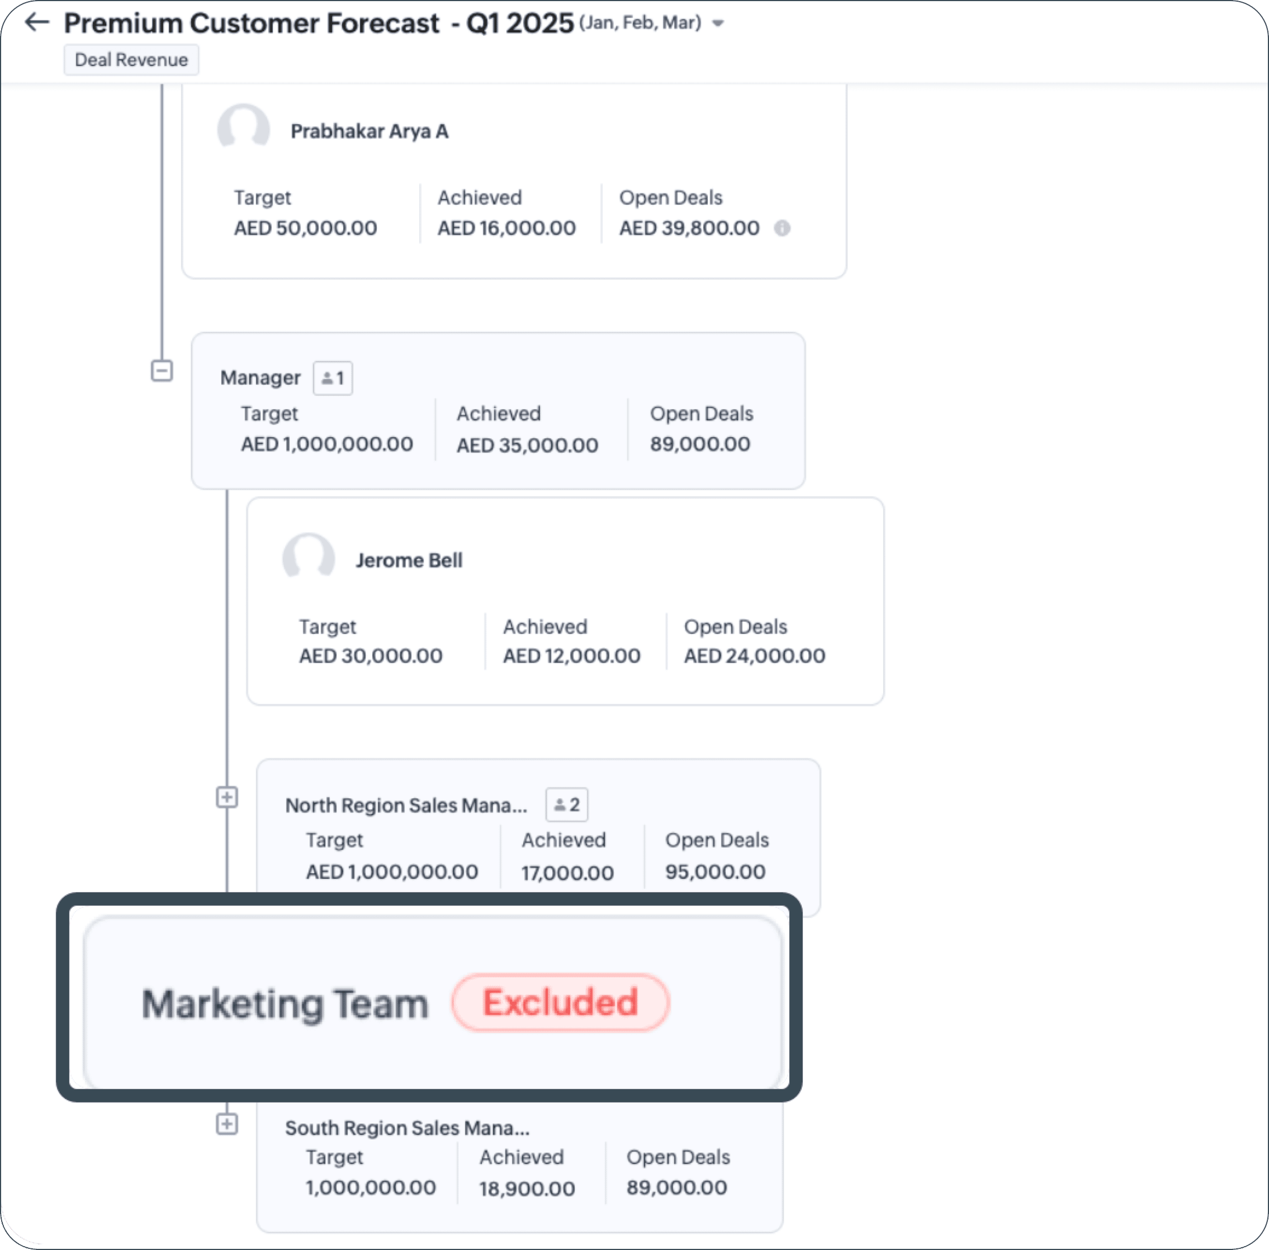1269x1250 pixels.
Task: Click the Manager role label
Action: click(260, 377)
